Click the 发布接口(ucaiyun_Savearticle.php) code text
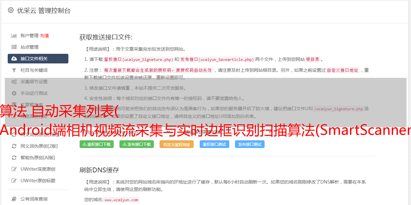This screenshot has height=205, width=411. point(217,59)
